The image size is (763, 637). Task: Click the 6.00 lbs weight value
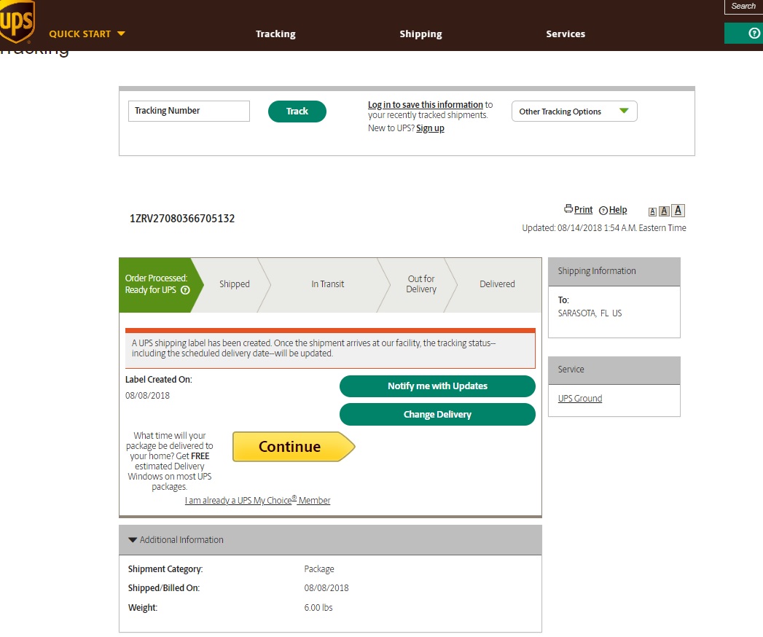coord(318,607)
